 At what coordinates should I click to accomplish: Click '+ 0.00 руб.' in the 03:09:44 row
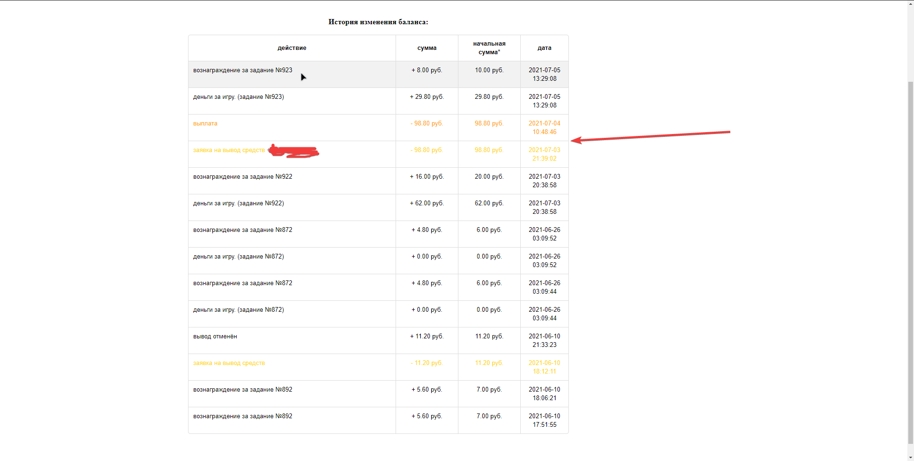click(x=427, y=310)
